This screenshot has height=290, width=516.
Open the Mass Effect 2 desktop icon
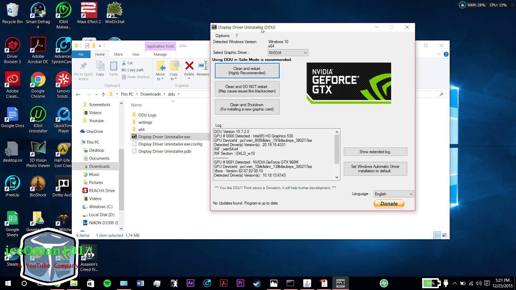[89, 13]
